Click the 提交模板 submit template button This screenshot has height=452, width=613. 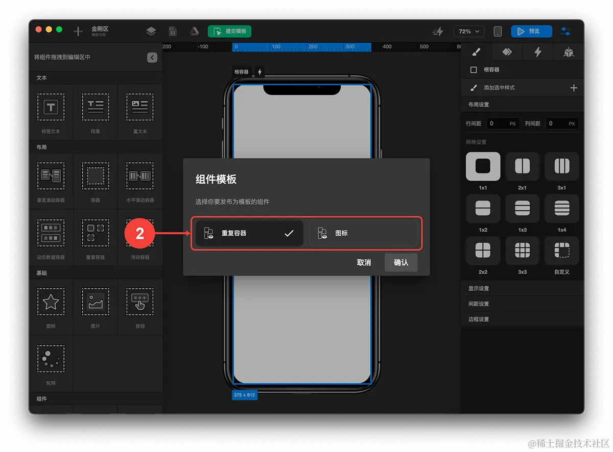[229, 32]
